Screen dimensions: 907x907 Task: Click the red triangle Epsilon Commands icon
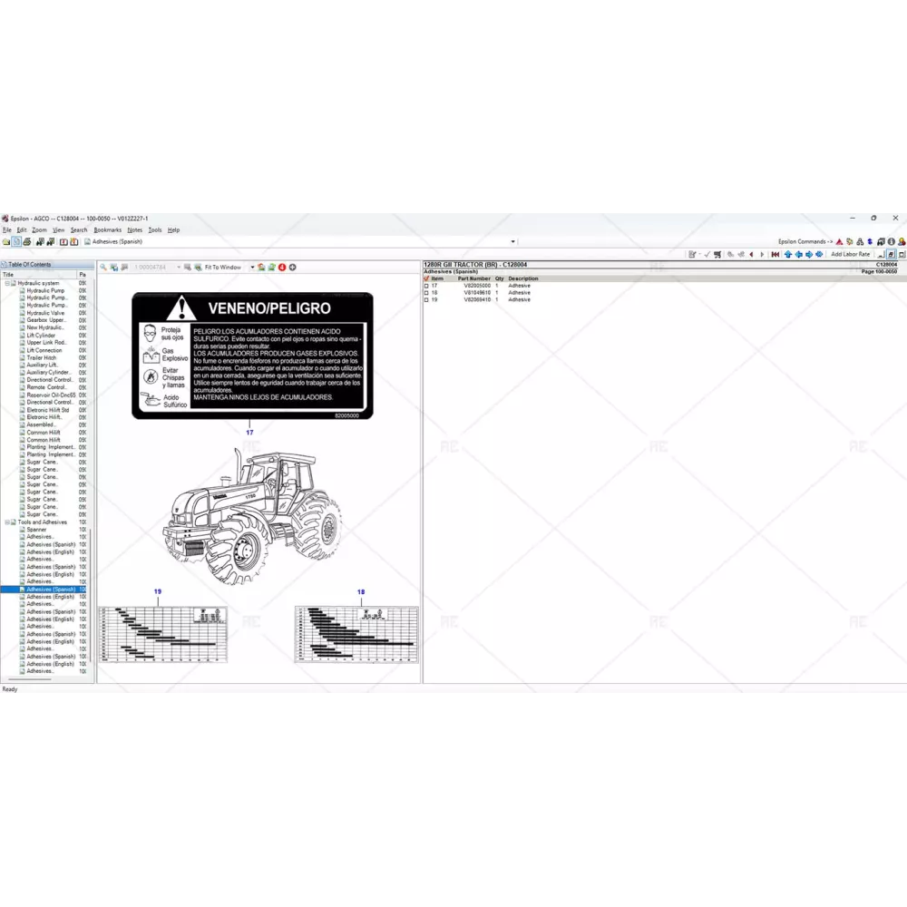click(839, 242)
